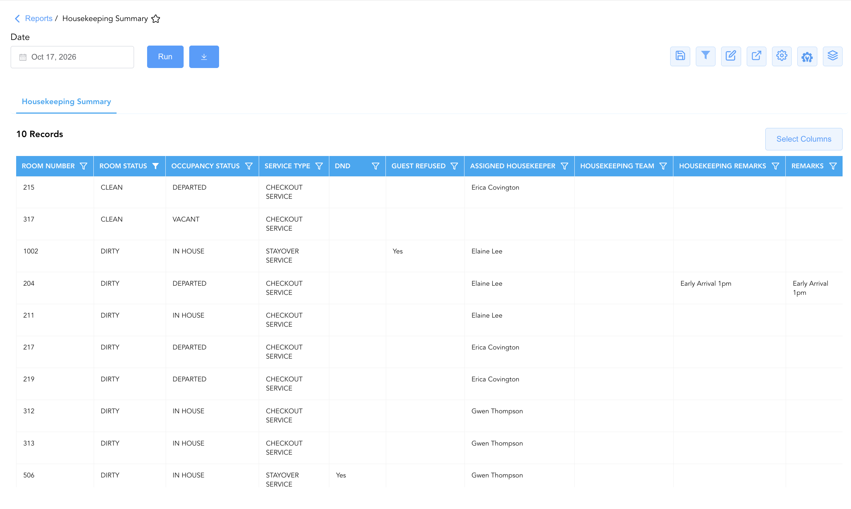Click room number 313 cell

coord(29,443)
